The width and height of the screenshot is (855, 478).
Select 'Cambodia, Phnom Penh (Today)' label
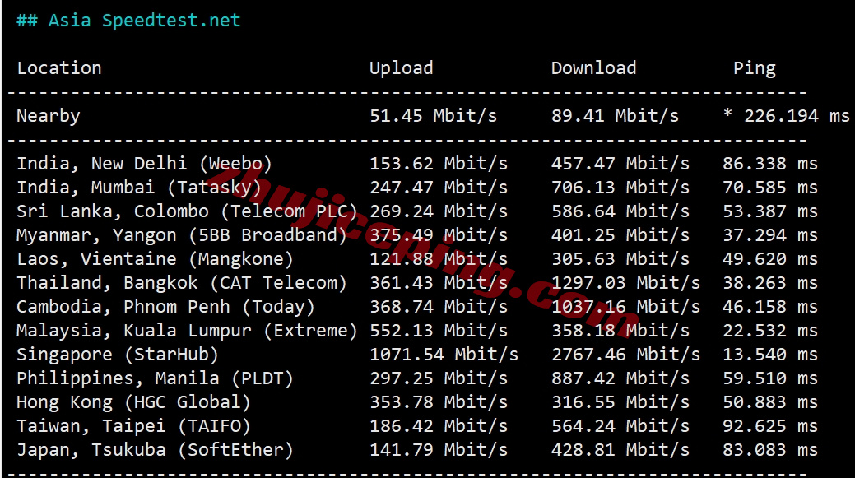[165, 307]
